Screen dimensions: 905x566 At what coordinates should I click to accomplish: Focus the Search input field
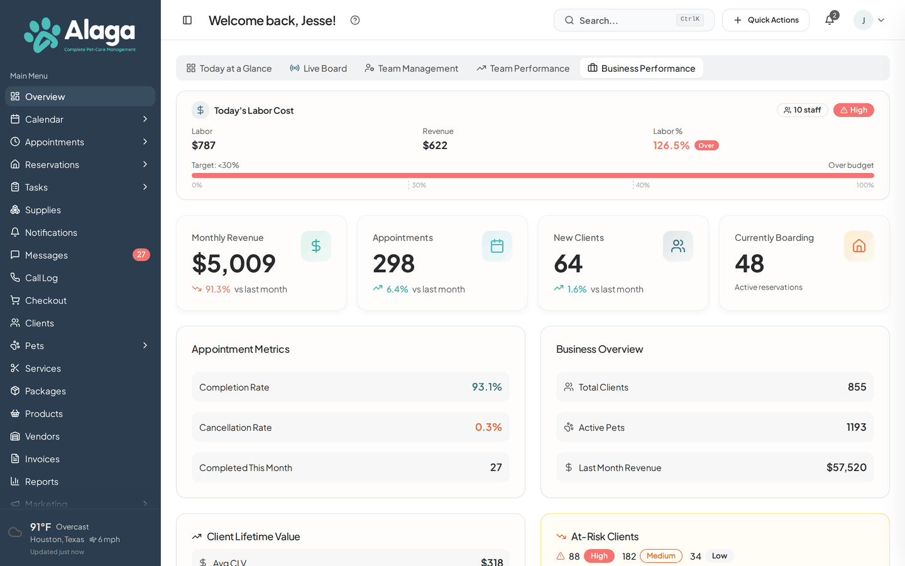[634, 20]
